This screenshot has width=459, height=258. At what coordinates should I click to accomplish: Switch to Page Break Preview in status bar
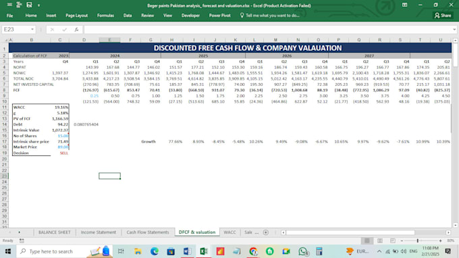coord(393,240)
